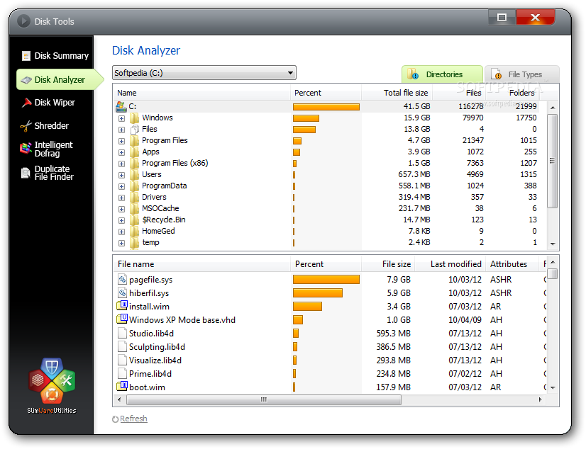Screen dimensions: 586x449
Task: Expand the Files tree node
Action: pyautogui.click(x=121, y=130)
